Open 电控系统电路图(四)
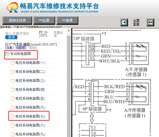Image resolution: width=159 pixels, height=137 pixels. (x=30, y=89)
